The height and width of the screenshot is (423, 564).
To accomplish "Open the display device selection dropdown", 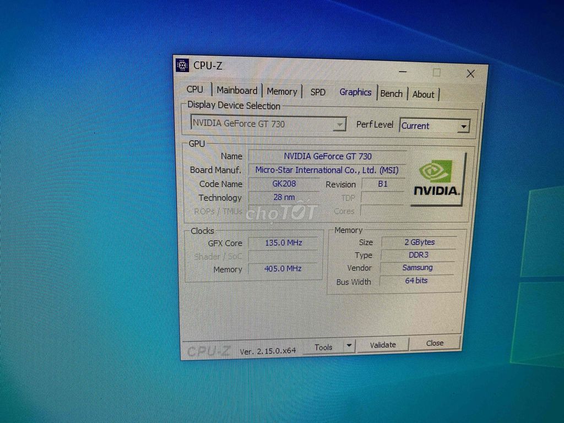I will 268,124.
